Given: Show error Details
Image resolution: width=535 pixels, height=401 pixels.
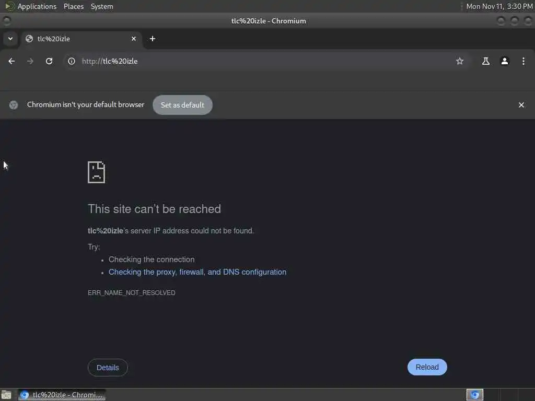Looking at the screenshot, I should [x=108, y=368].
